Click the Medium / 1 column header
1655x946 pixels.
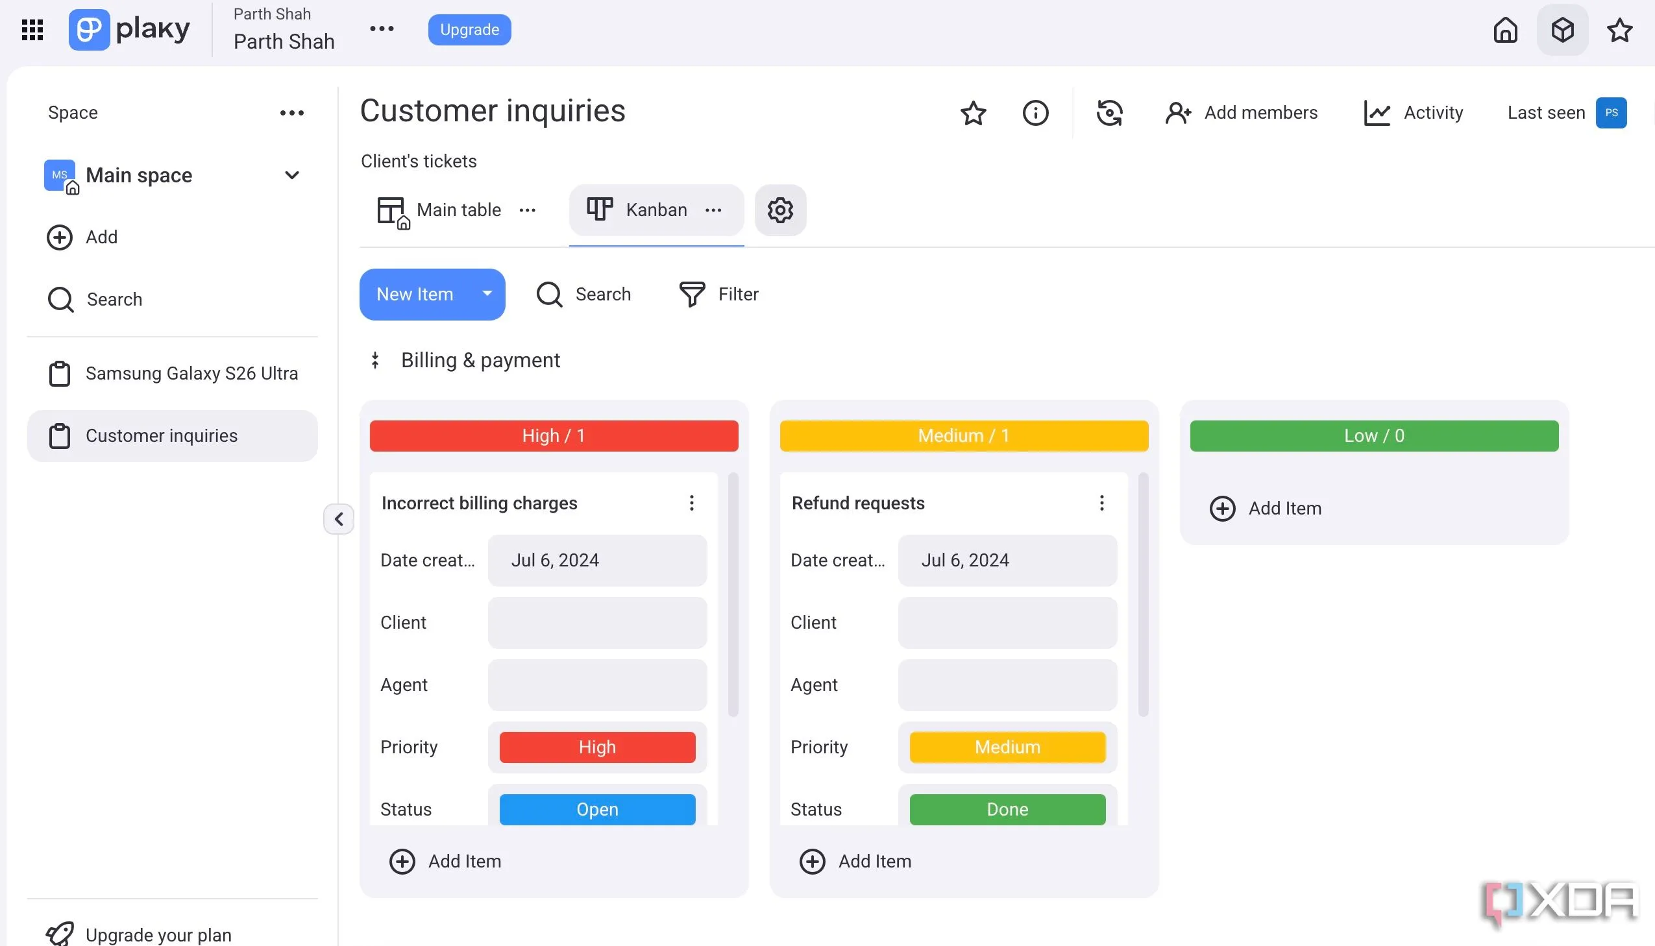tap(964, 436)
